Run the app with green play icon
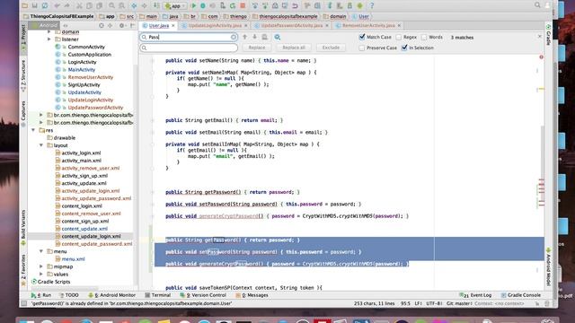575x323 pixels. [x=194, y=5]
